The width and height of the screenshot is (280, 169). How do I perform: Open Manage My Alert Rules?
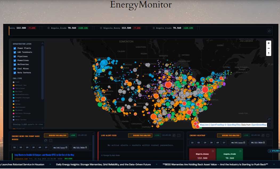pos(111,155)
